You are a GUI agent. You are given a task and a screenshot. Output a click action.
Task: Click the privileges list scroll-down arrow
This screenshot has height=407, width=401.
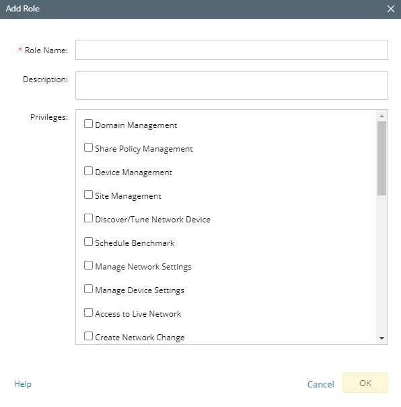[381, 338]
